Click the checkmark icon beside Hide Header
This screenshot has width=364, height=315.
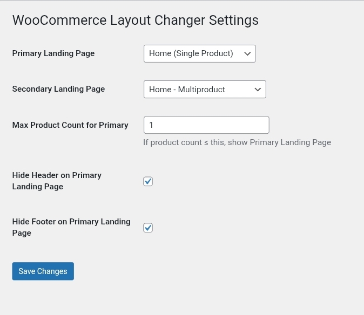click(x=148, y=181)
